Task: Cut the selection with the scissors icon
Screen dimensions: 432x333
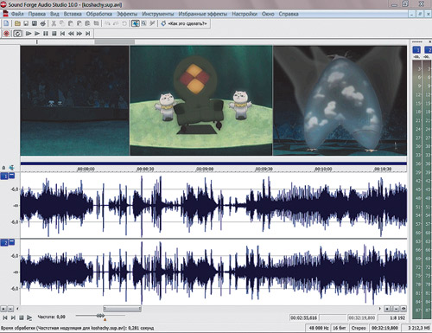Action: click(x=54, y=23)
